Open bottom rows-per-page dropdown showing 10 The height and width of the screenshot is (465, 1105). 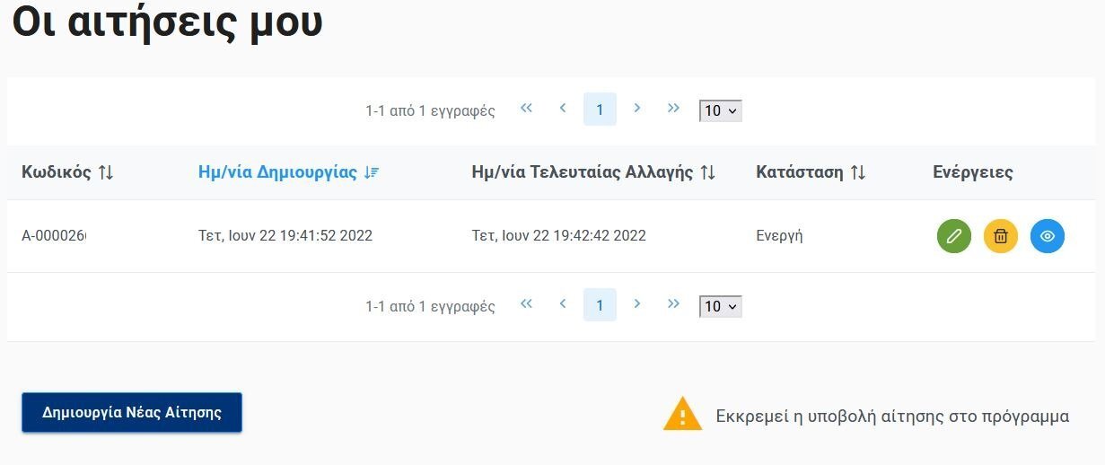coord(721,306)
